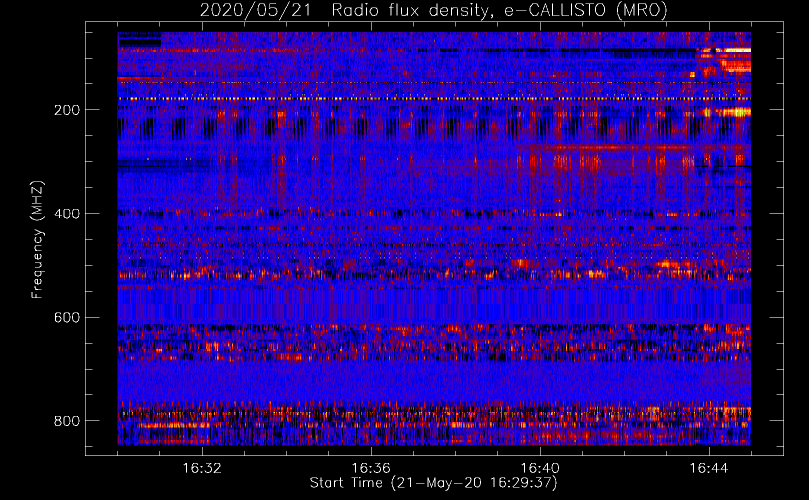809x500 pixels.
Task: Click the 16:32 time tick label
Action: (202, 468)
